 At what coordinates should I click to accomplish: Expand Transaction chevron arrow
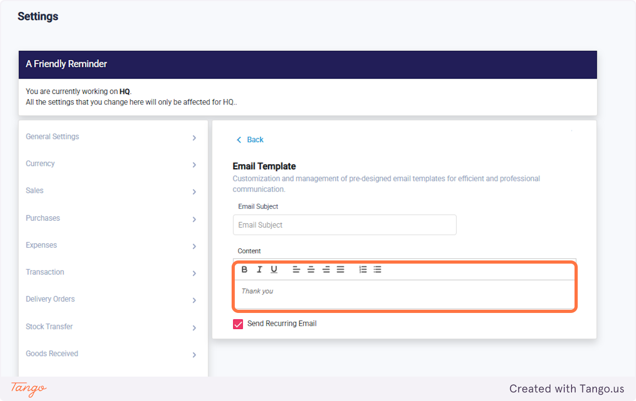(x=194, y=274)
